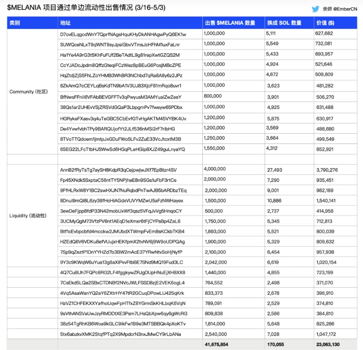
Task: Select address starting with 4Vq5AsaWanYQ2a
Action: click(122, 293)
